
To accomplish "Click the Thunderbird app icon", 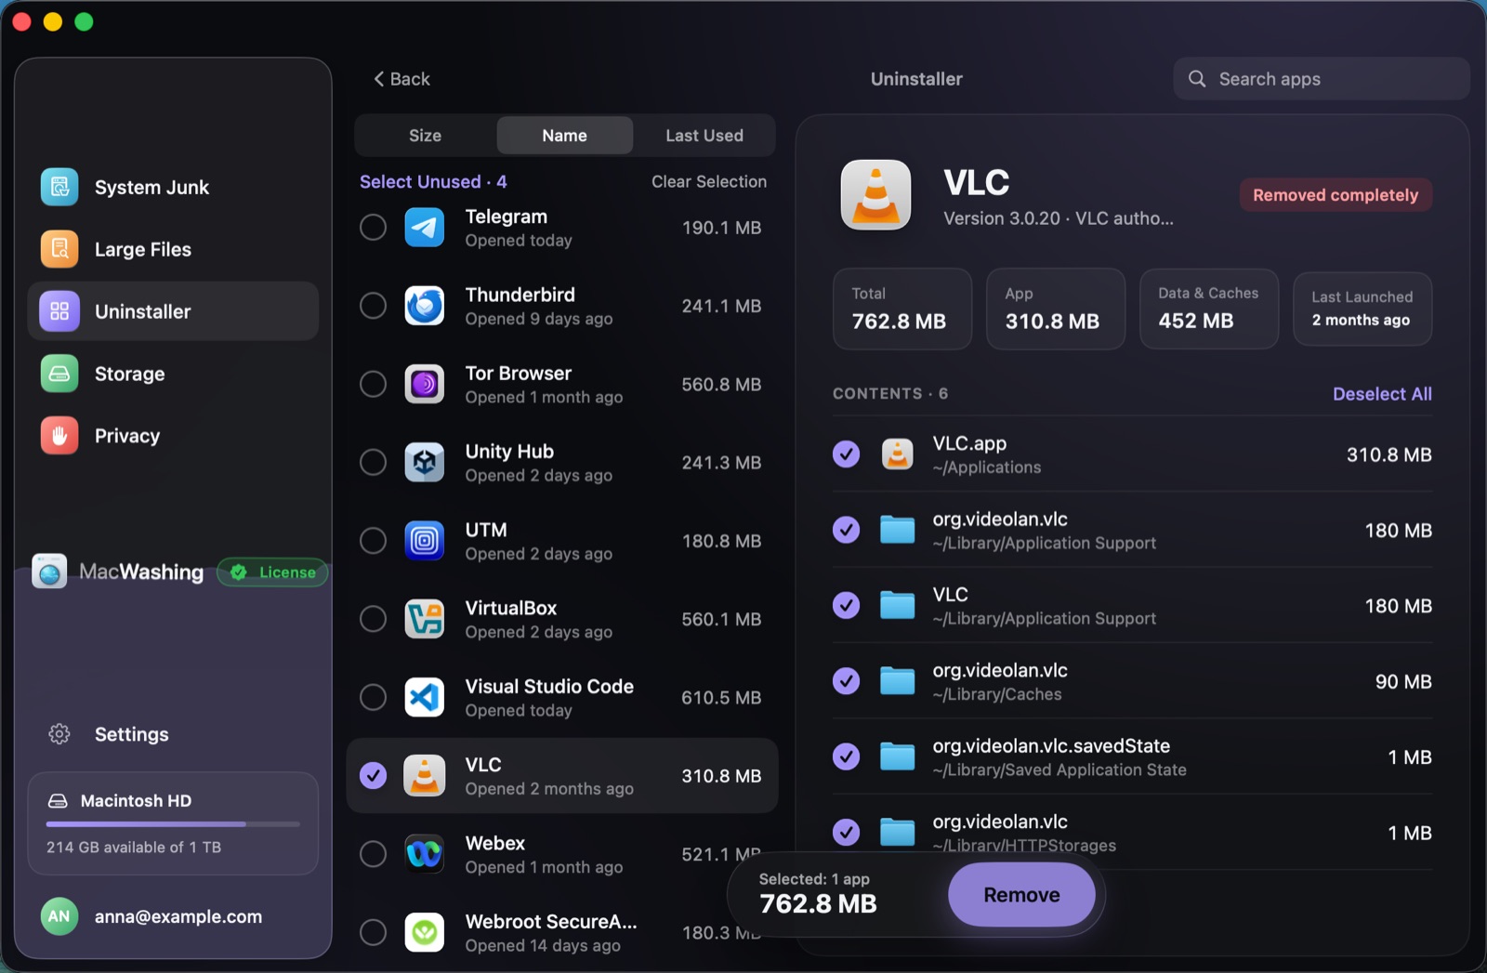I will pyautogui.click(x=425, y=306).
